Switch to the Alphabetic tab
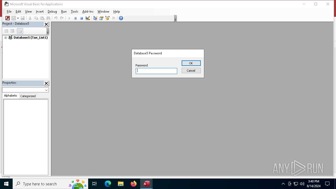 [x=11, y=96]
